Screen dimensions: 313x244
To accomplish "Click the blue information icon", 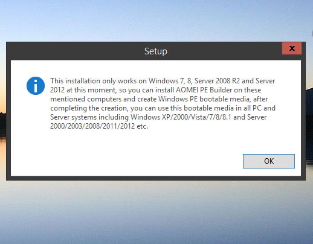I will click(36, 86).
